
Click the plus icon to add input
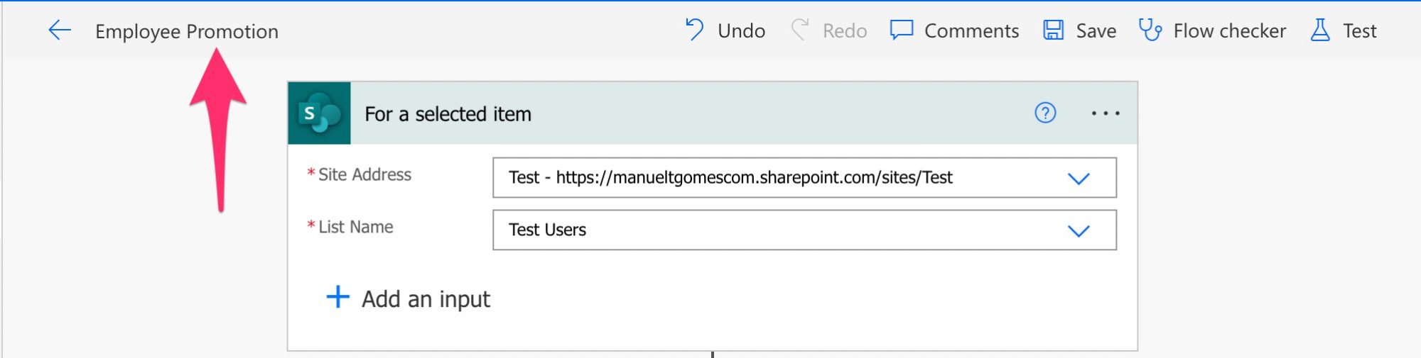[337, 297]
